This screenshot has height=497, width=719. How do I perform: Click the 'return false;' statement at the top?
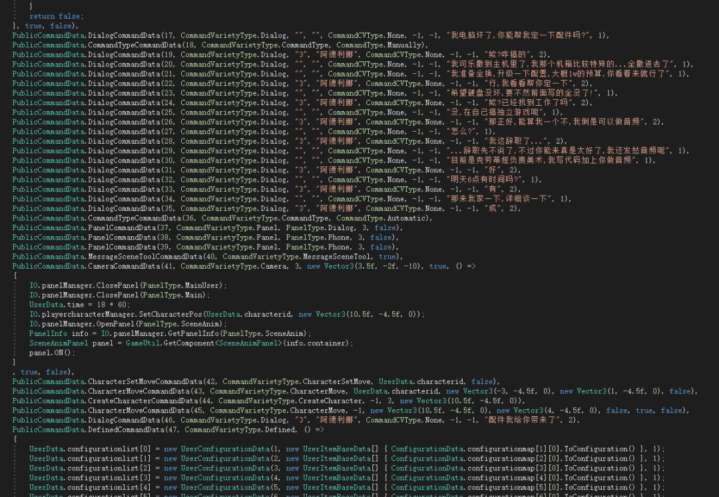pyautogui.click(x=57, y=16)
